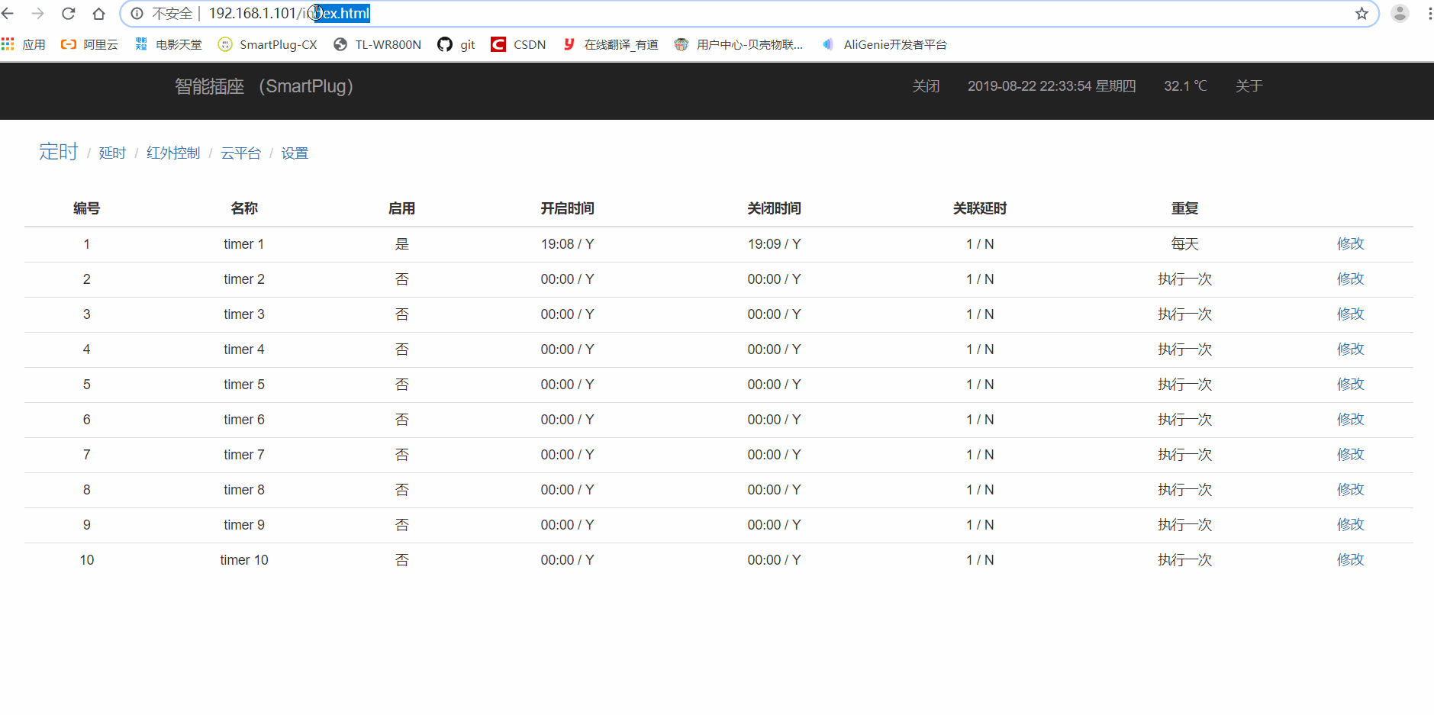Screen dimensions: 1434x715
Task: Click the 启用 column header
Action: tap(401, 208)
